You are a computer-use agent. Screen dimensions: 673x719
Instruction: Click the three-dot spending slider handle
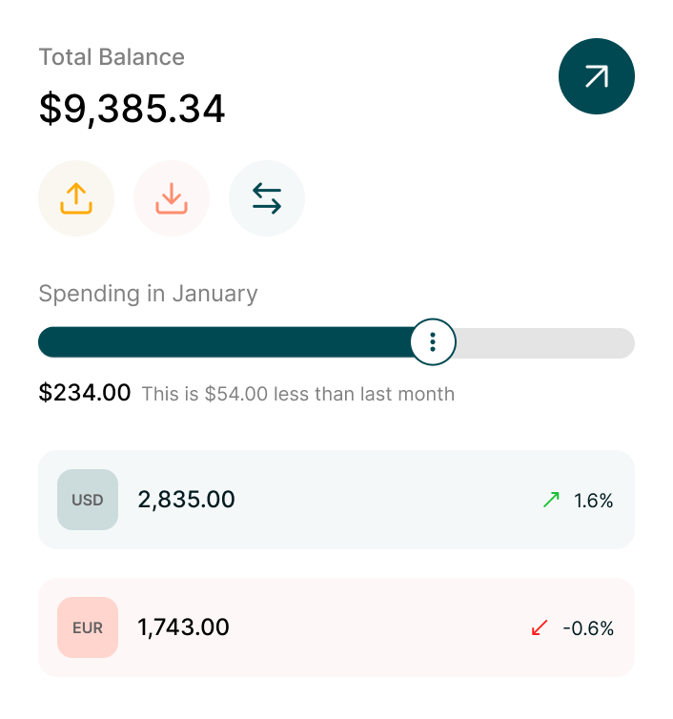pyautogui.click(x=433, y=342)
